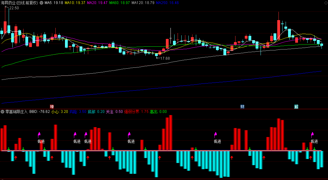Select the 零基础跟庄入 indicator name
Image resolution: width=328 pixels, height=180 pixels.
click(x=16, y=112)
